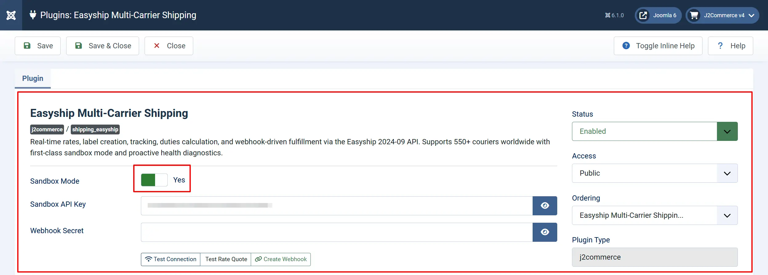This screenshot has height=275, width=768.
Task: Click the Joomla logo icon
Action: (11, 15)
